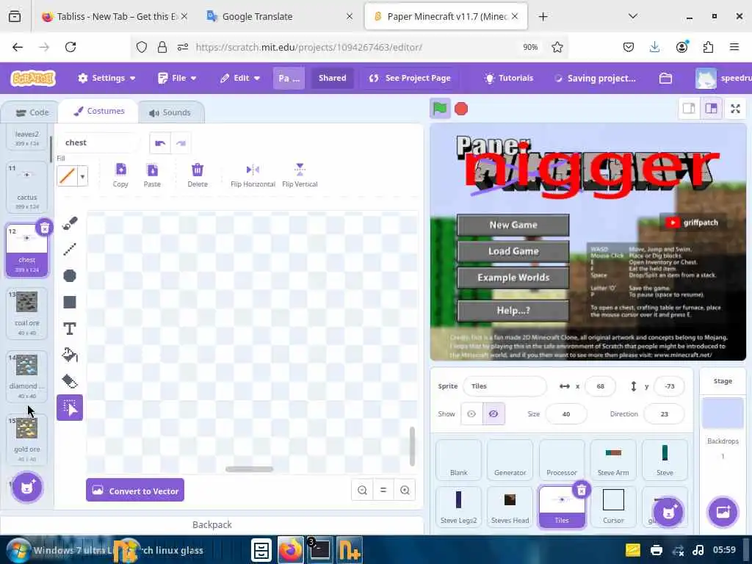Image resolution: width=752 pixels, height=564 pixels.
Task: Switch to small stage layout
Action: (x=689, y=109)
